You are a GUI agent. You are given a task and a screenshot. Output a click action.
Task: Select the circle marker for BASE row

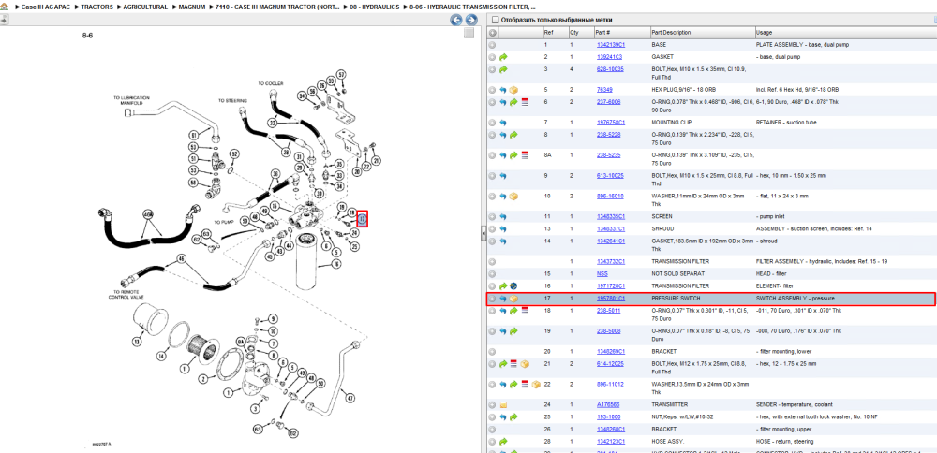tap(493, 45)
